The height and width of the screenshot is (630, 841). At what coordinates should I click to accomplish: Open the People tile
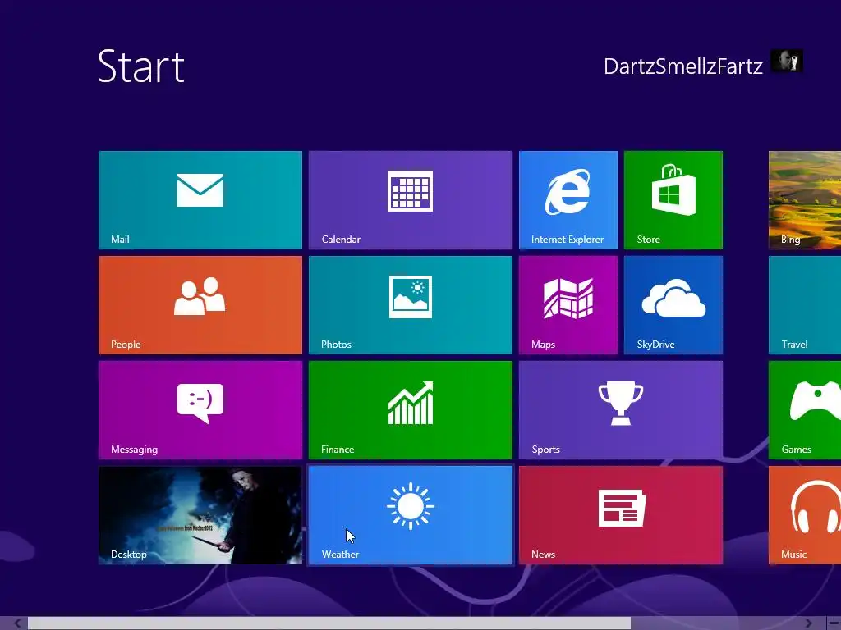[x=200, y=305]
